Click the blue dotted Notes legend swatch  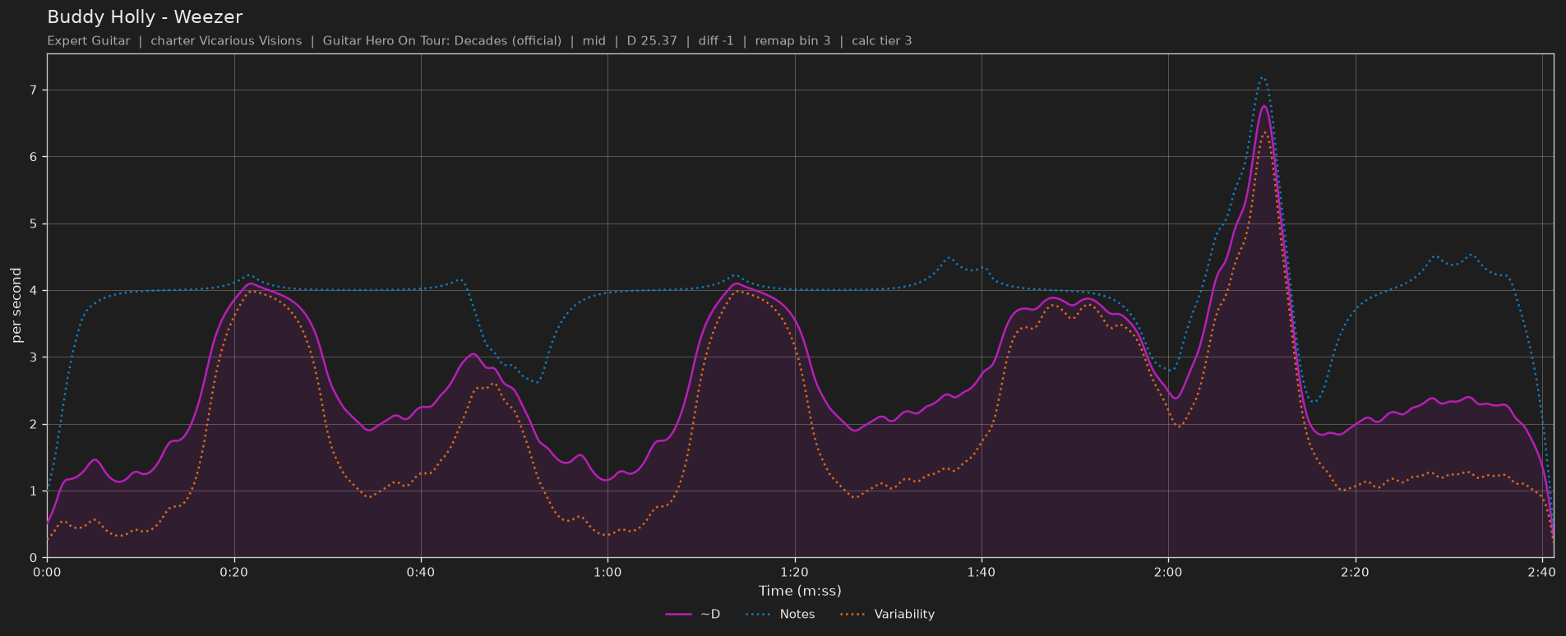tap(758, 614)
